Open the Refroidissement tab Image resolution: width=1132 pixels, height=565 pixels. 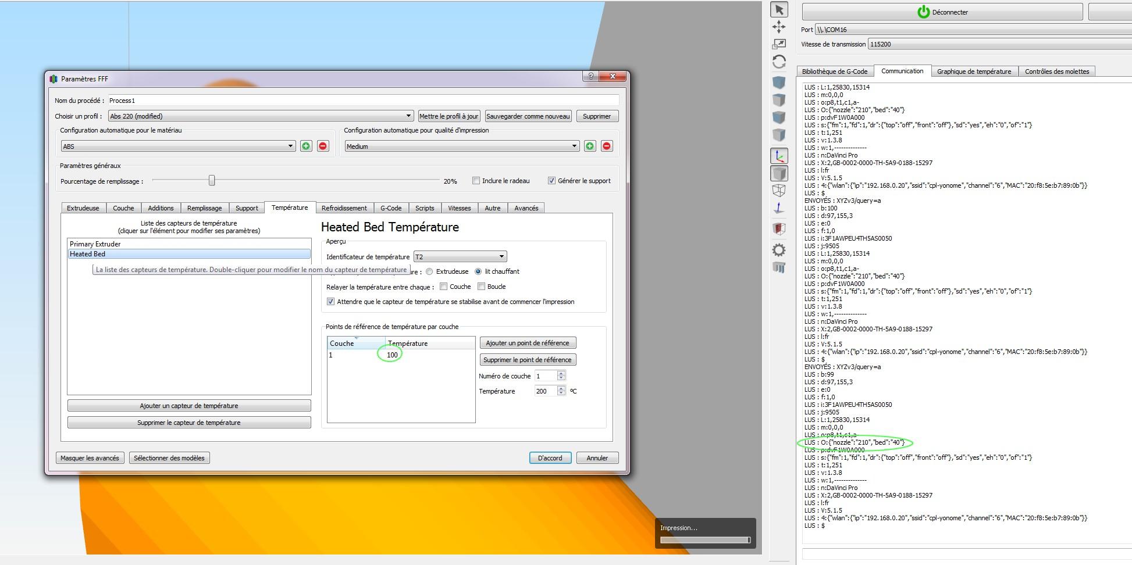click(344, 208)
